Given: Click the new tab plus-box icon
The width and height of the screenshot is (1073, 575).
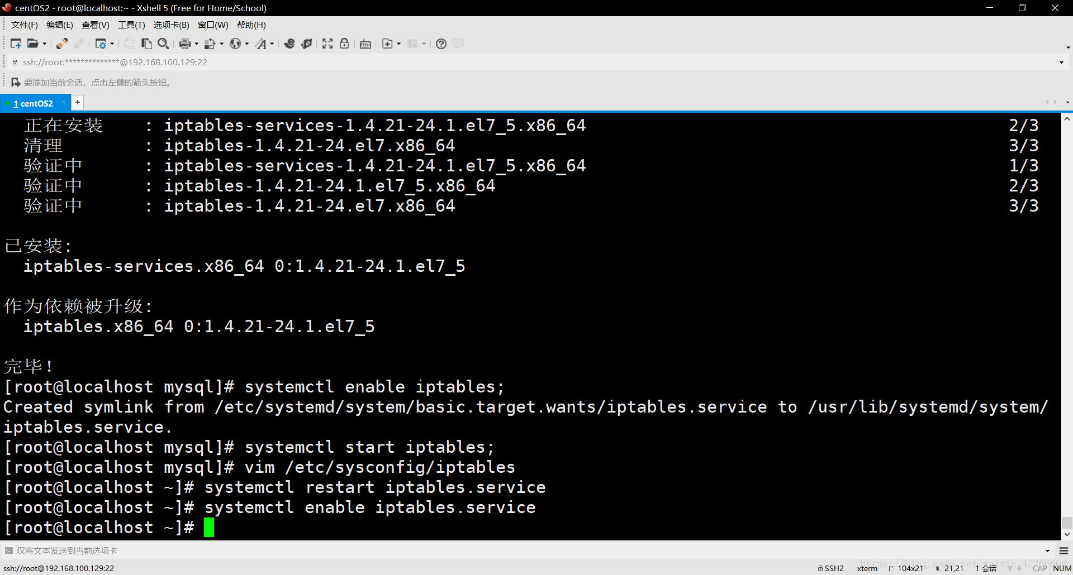Looking at the screenshot, I should (x=387, y=44).
